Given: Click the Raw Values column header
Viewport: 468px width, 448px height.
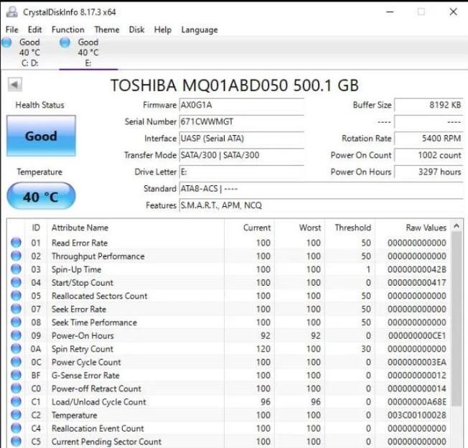Looking at the screenshot, I should tap(413, 228).
